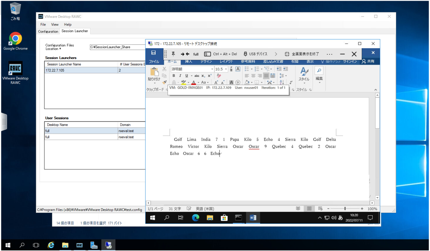This screenshot has height=251, width=430.
Task: Switch to the 参考資料 ribbon tab
Action: 248,61
